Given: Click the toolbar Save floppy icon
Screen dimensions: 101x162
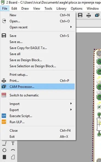Looking at the screenshot, I should coord(80,15).
